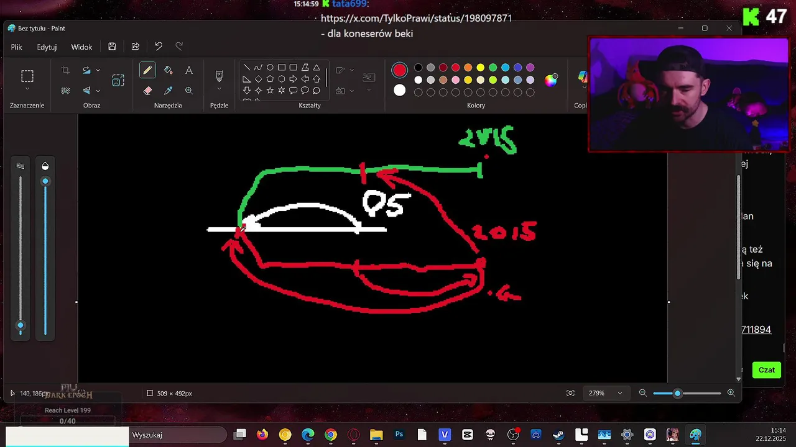Click the background removal icon
This screenshot has height=447, width=796.
(65, 91)
